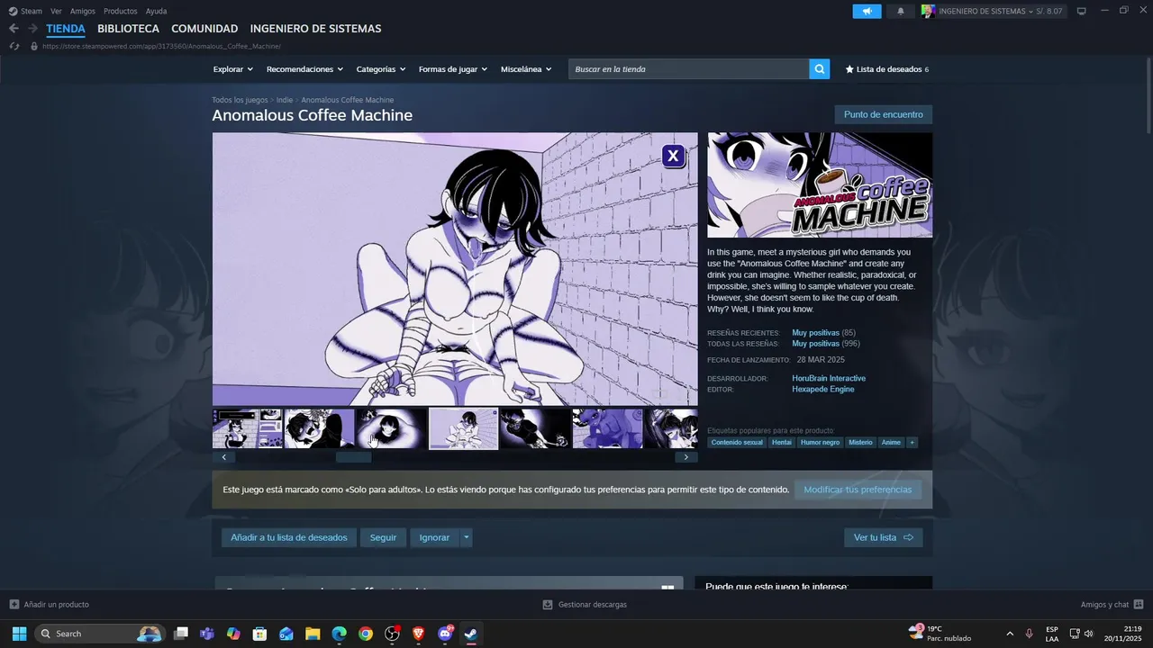Screen dimensions: 1153x648
Task: Open the Lista de deseados link
Action: (886, 69)
